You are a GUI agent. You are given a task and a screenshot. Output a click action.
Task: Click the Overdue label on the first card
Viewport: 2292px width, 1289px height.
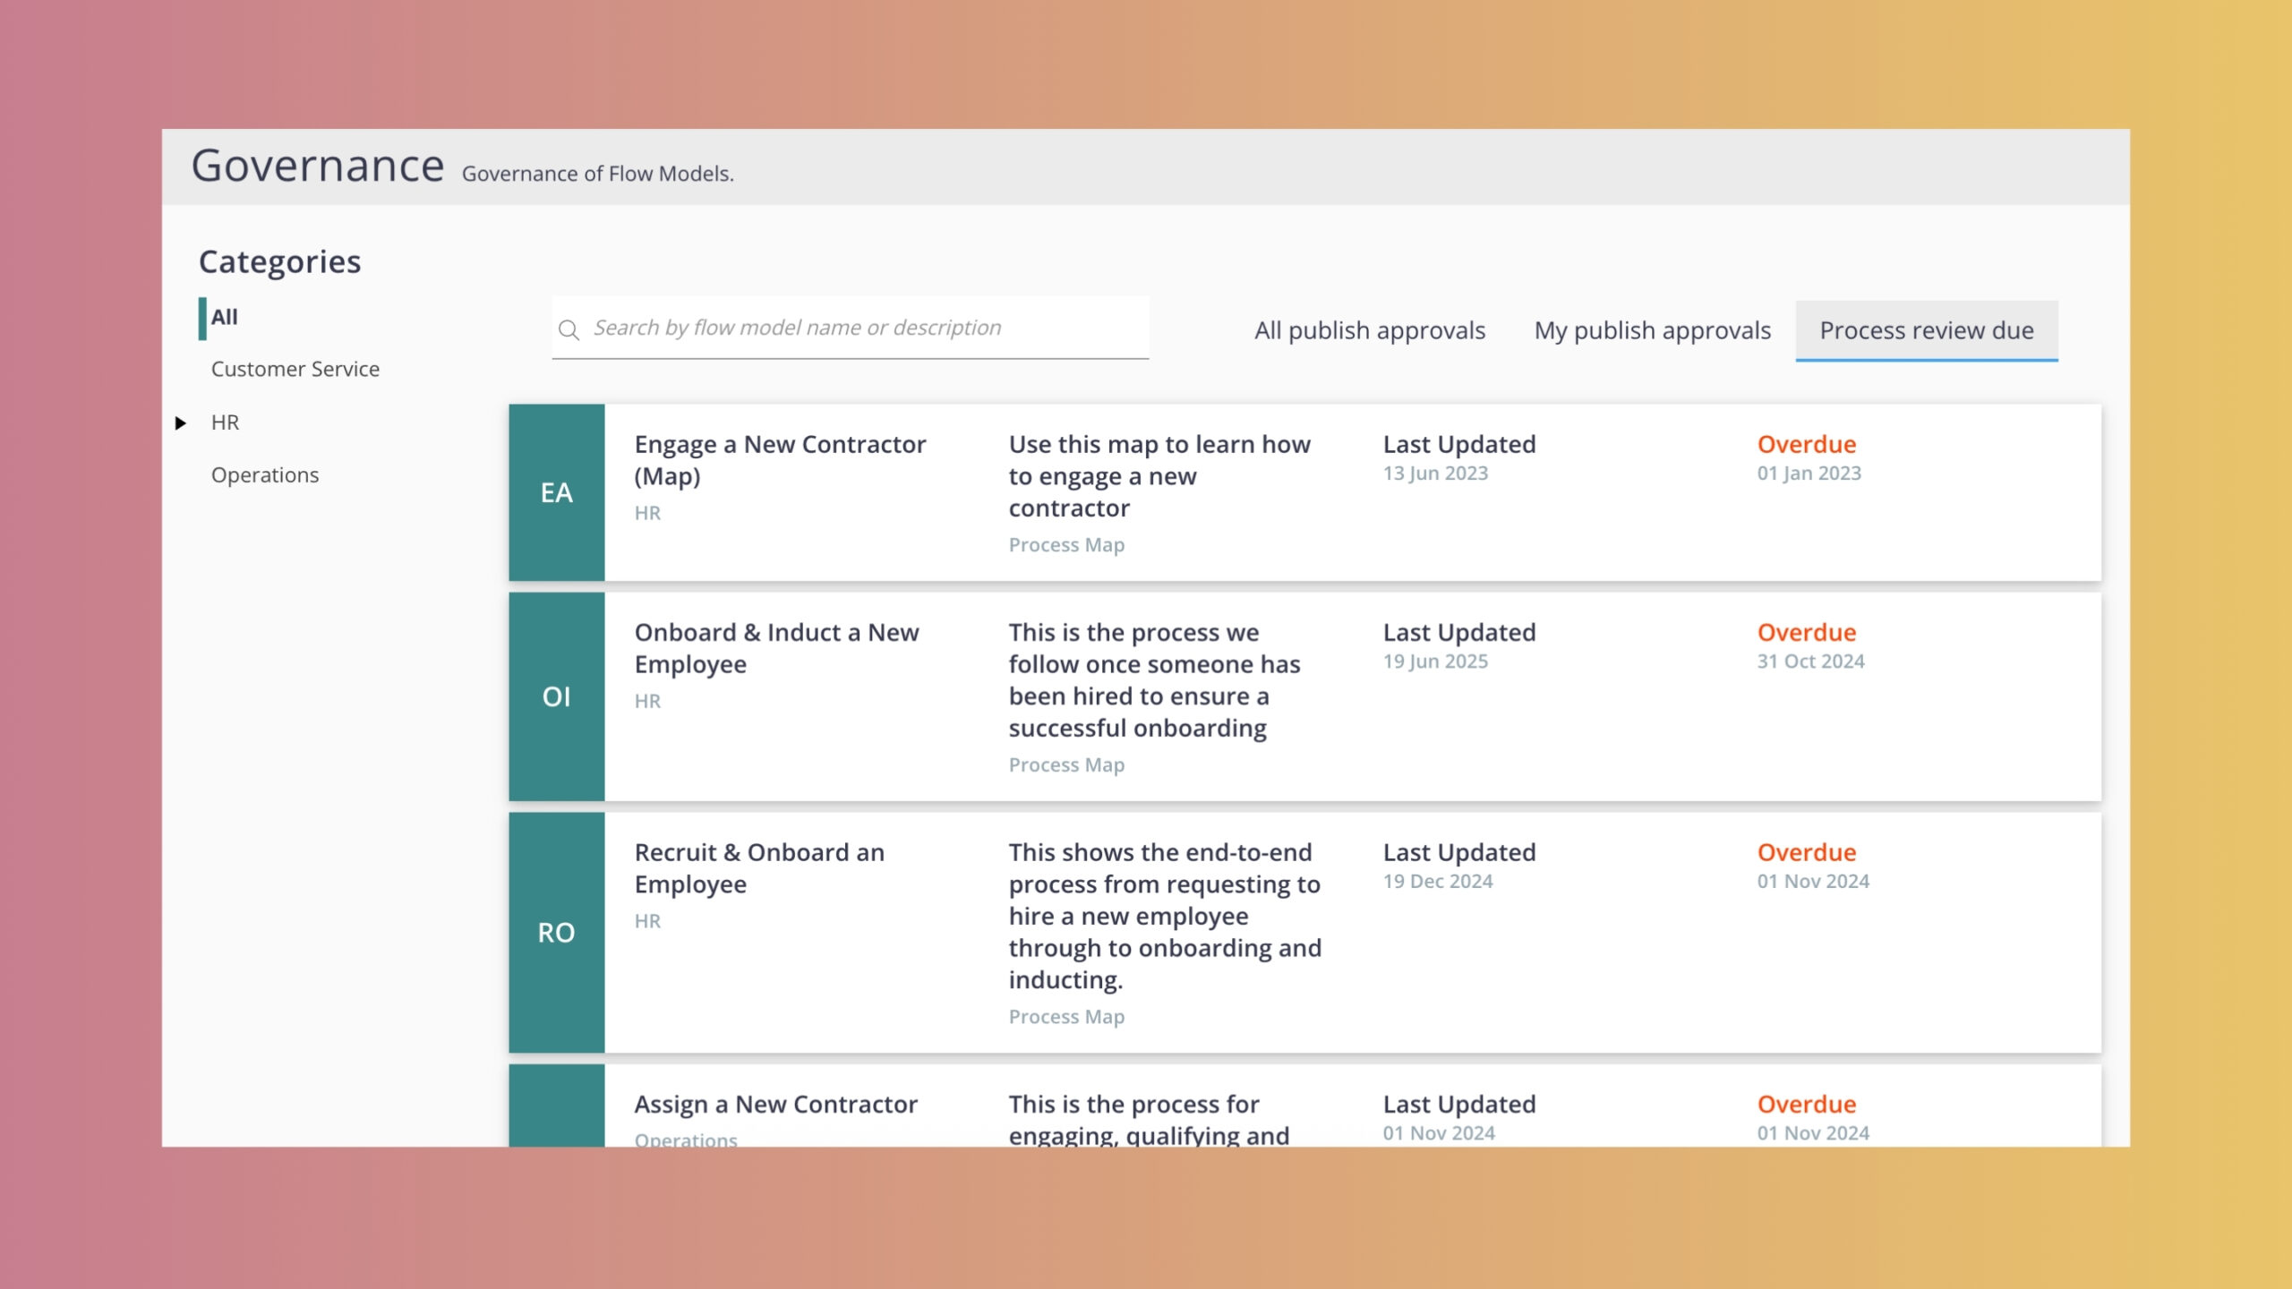coord(1807,444)
